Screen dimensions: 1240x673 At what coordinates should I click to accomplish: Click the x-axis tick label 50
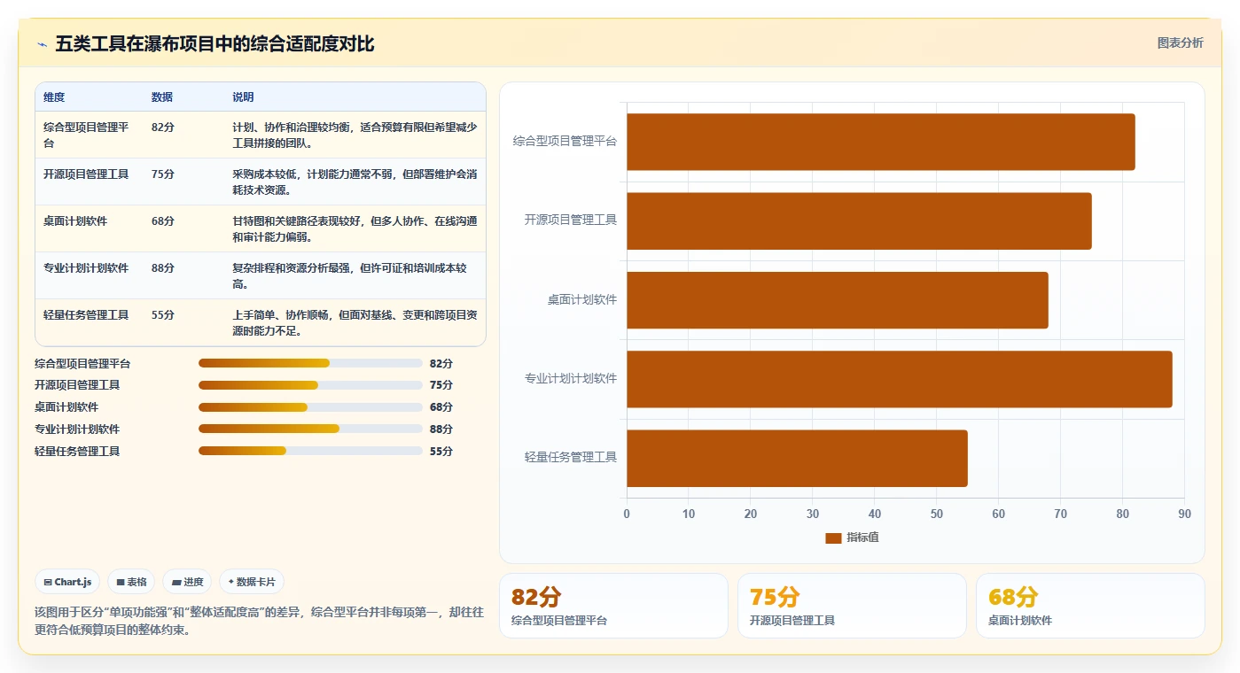point(936,514)
